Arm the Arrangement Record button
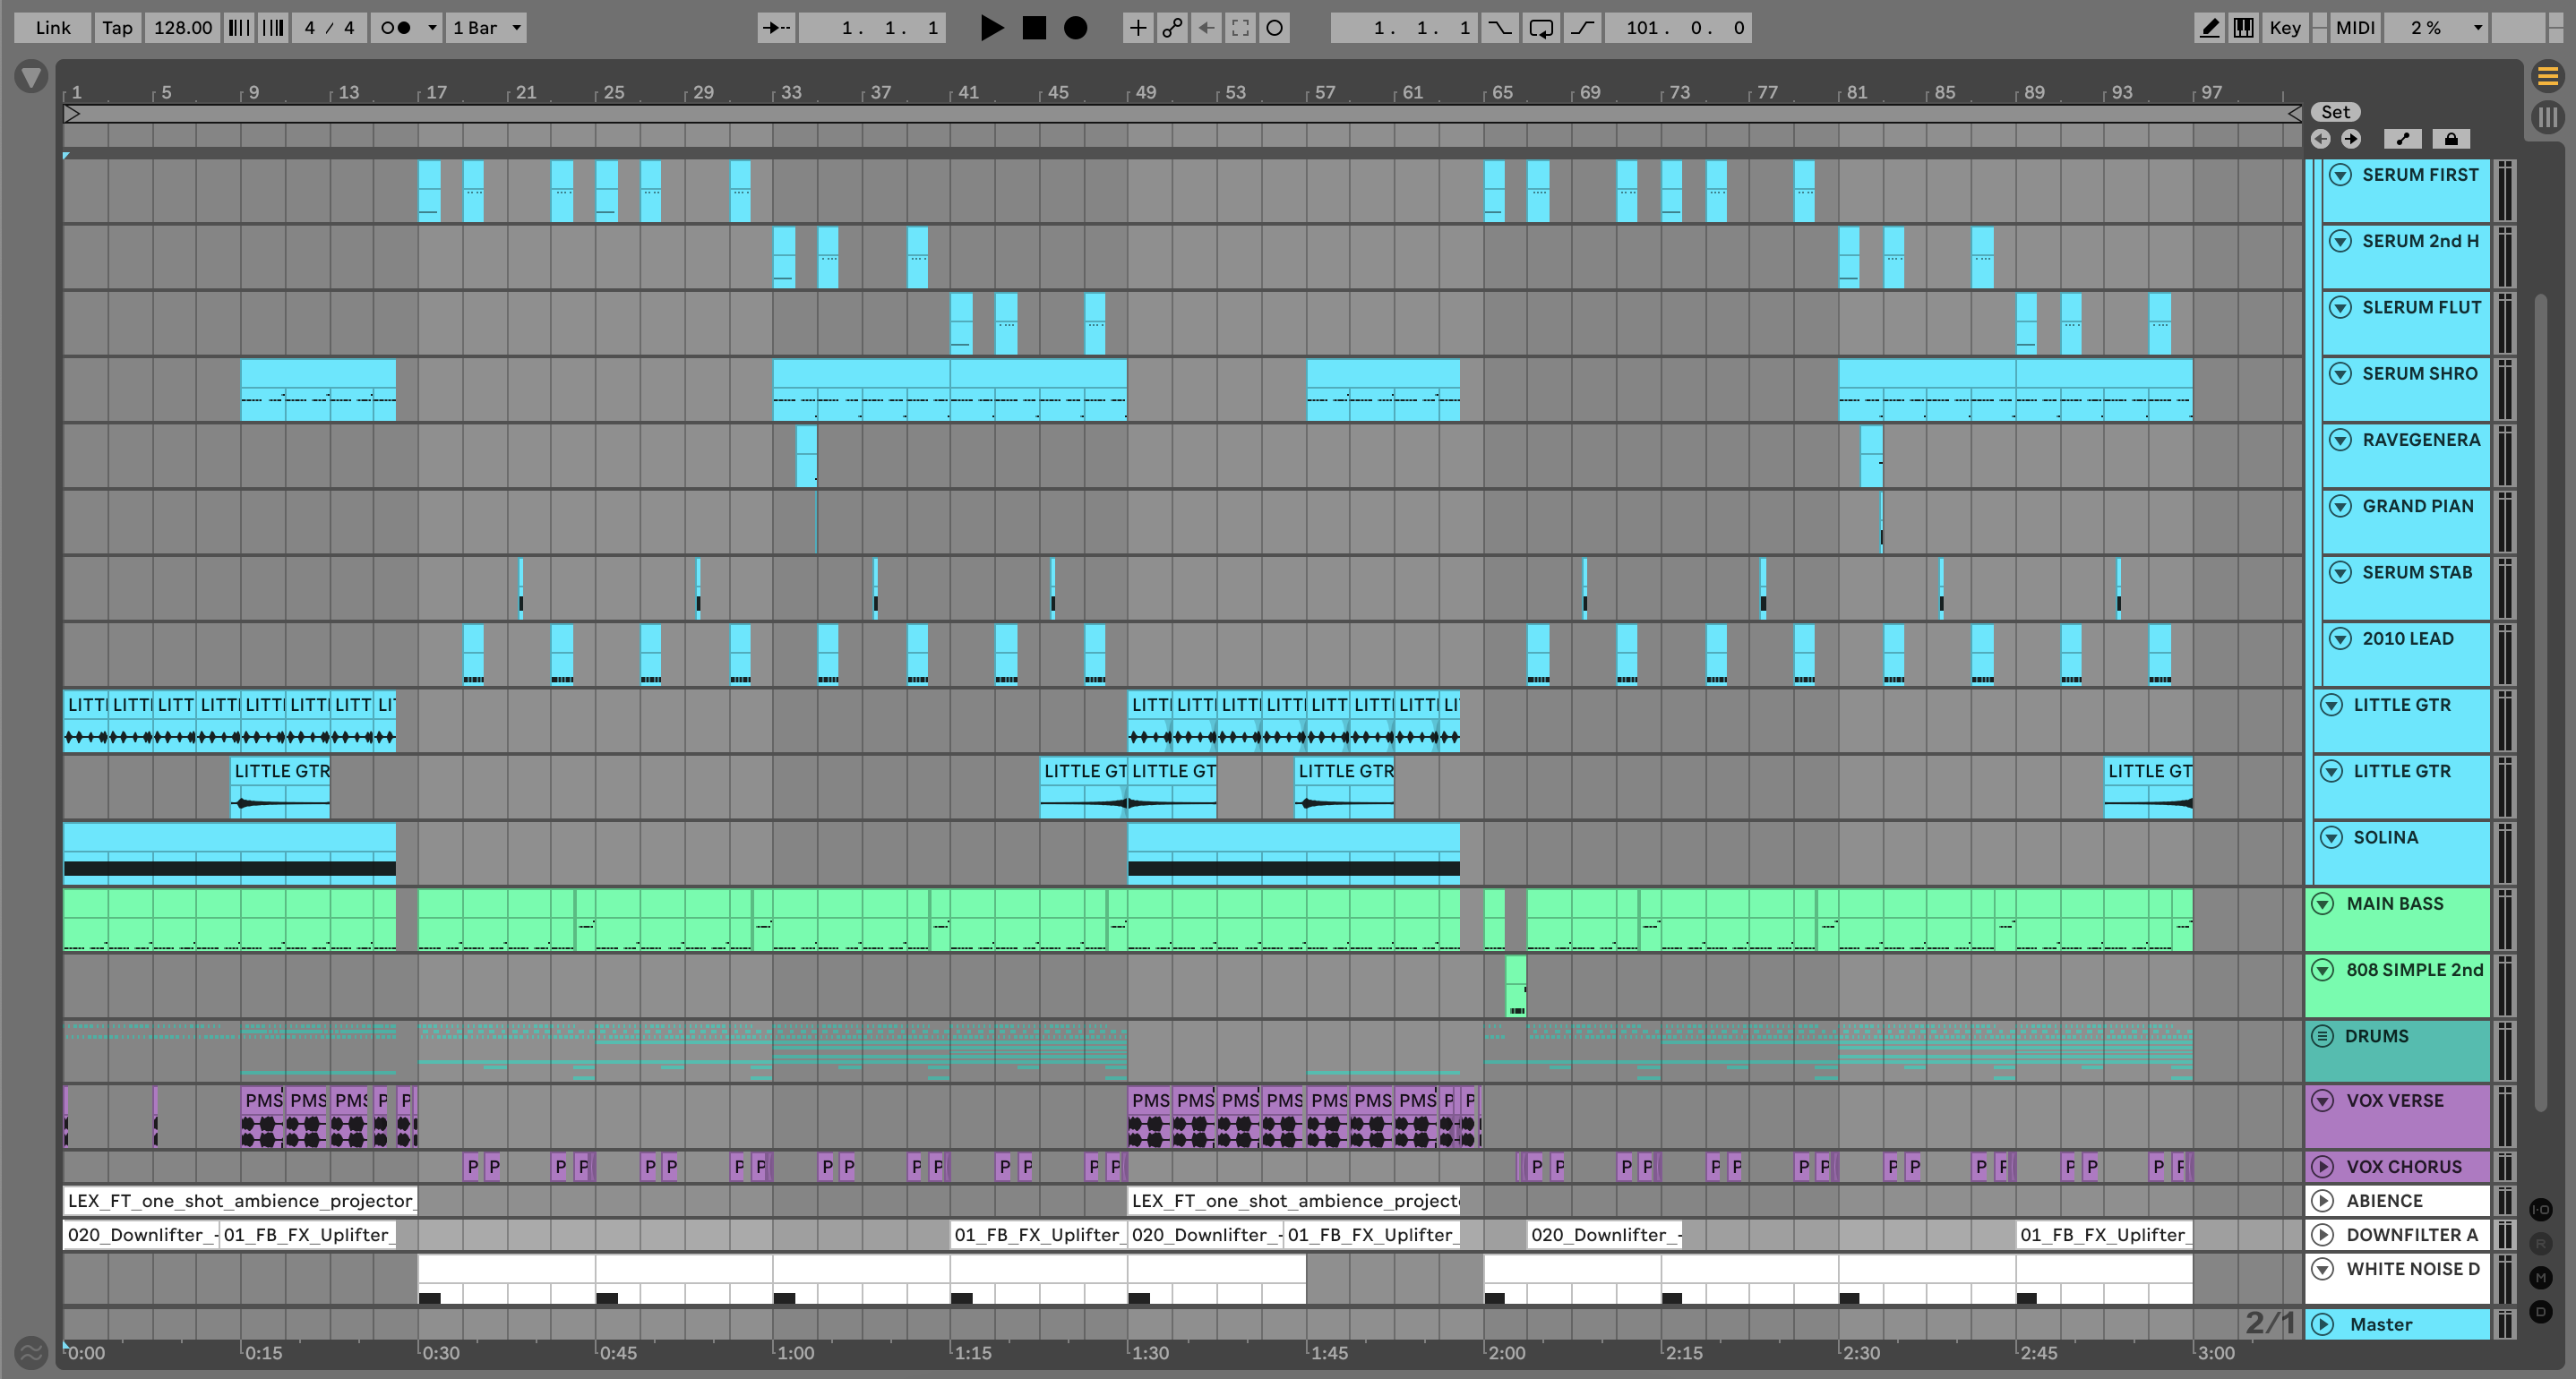The height and width of the screenshot is (1379, 2576). coord(1076,28)
